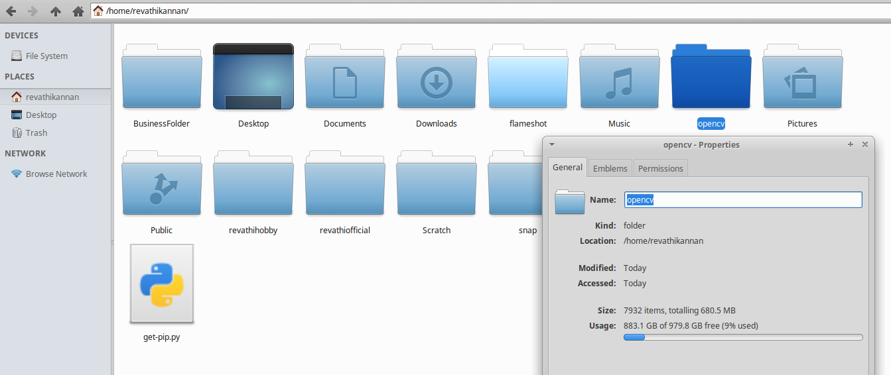Click the /home/revathikannan/ location bar
This screenshot has height=375, width=891.
[490, 11]
